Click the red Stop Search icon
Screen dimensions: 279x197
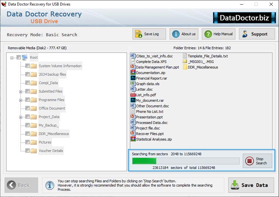tap(249, 161)
